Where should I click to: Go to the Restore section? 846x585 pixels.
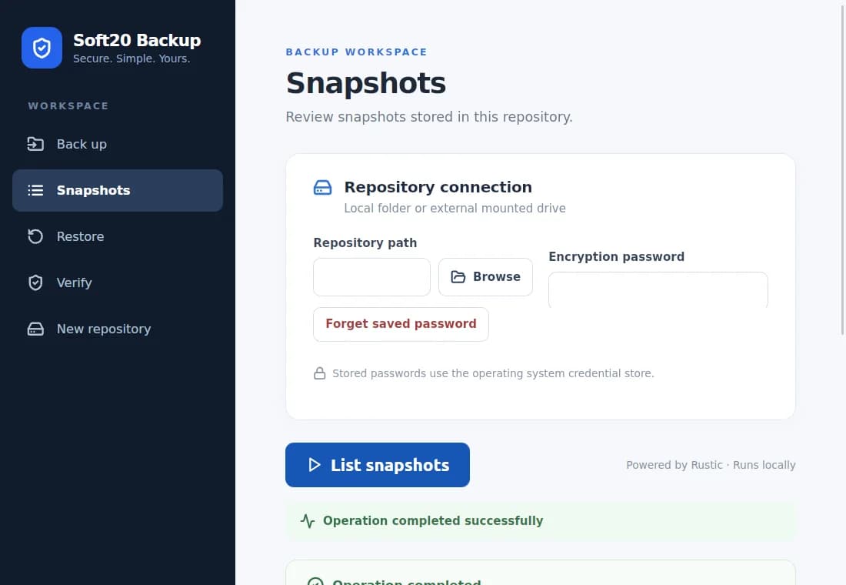(118, 236)
